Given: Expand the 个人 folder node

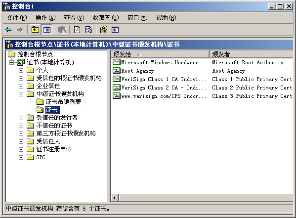Looking at the screenshot, I should (21, 70).
